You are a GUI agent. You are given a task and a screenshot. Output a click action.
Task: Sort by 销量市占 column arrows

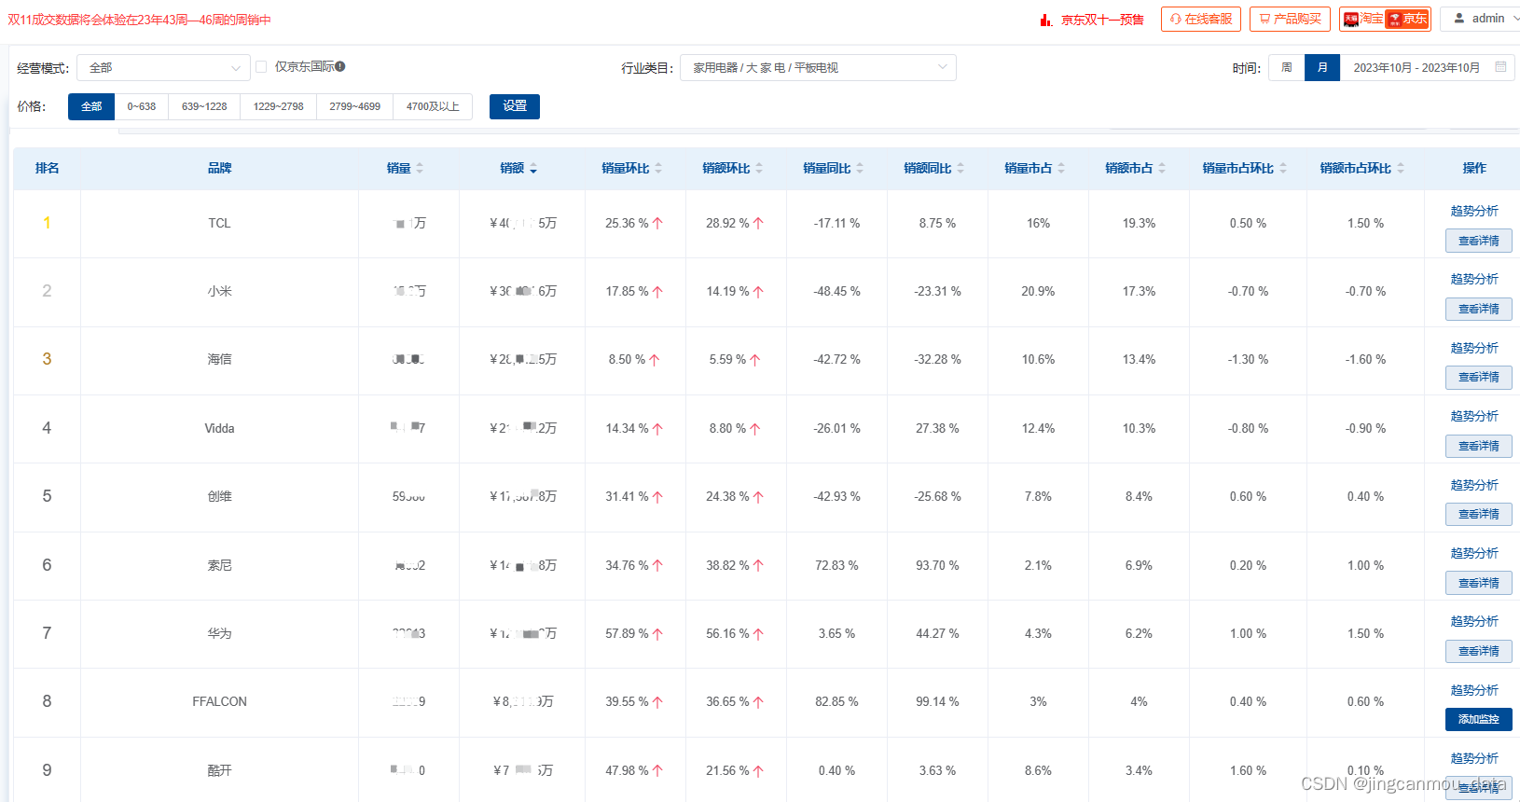(1061, 168)
